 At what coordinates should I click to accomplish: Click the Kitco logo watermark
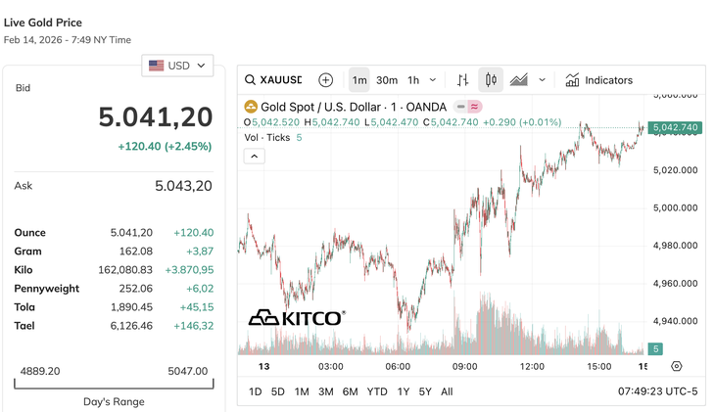(296, 318)
